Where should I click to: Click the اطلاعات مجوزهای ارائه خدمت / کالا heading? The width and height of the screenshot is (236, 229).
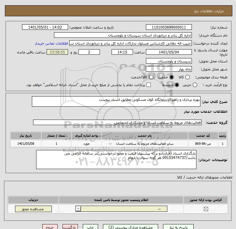tap(204, 178)
